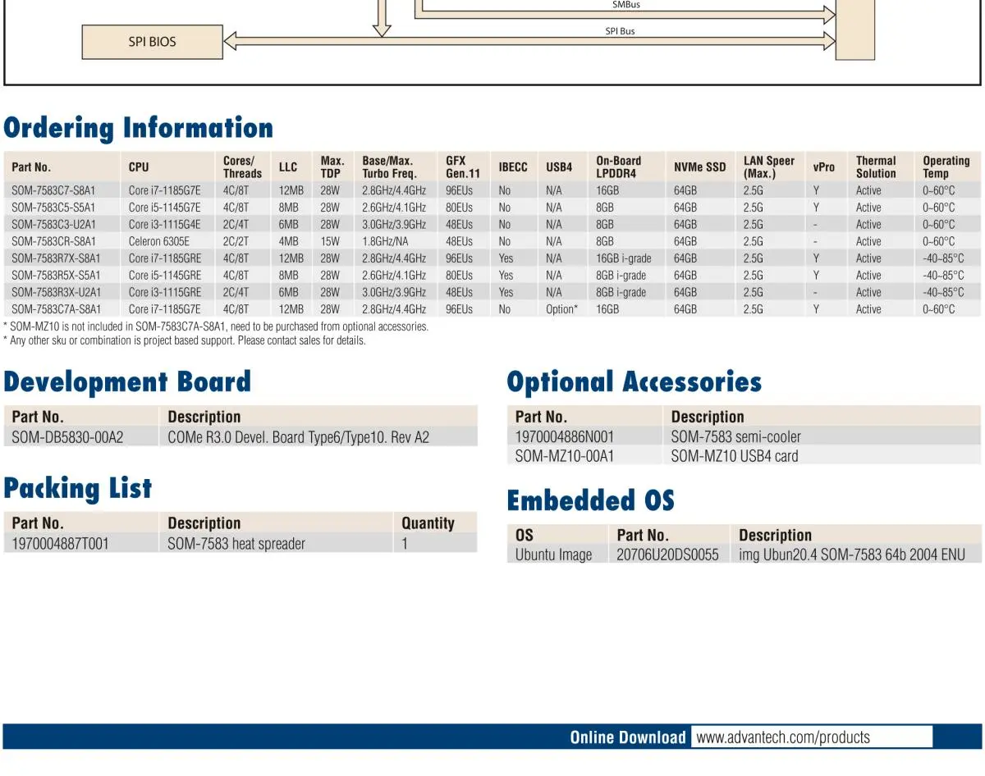Click the OS column header in Embedded OS

tap(525, 535)
